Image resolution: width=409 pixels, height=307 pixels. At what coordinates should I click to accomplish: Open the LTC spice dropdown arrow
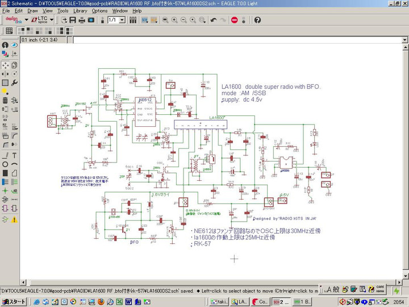pos(51,20)
